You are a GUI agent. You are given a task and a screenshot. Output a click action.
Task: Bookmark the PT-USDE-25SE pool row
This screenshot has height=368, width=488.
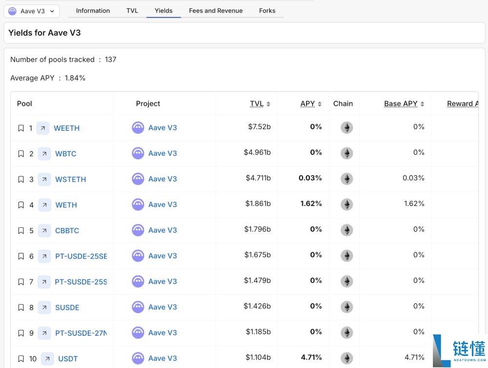(x=21, y=256)
